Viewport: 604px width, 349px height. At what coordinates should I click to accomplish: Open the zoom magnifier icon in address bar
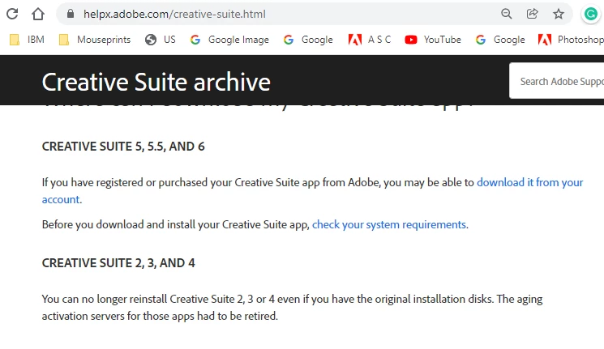point(507,14)
